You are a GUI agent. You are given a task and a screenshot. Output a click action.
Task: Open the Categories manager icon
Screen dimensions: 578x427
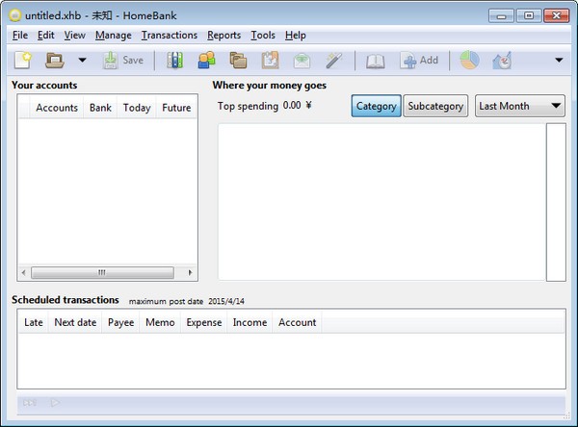pyautogui.click(x=238, y=61)
